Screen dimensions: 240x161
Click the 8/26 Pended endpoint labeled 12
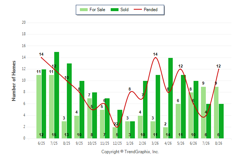point(218,69)
